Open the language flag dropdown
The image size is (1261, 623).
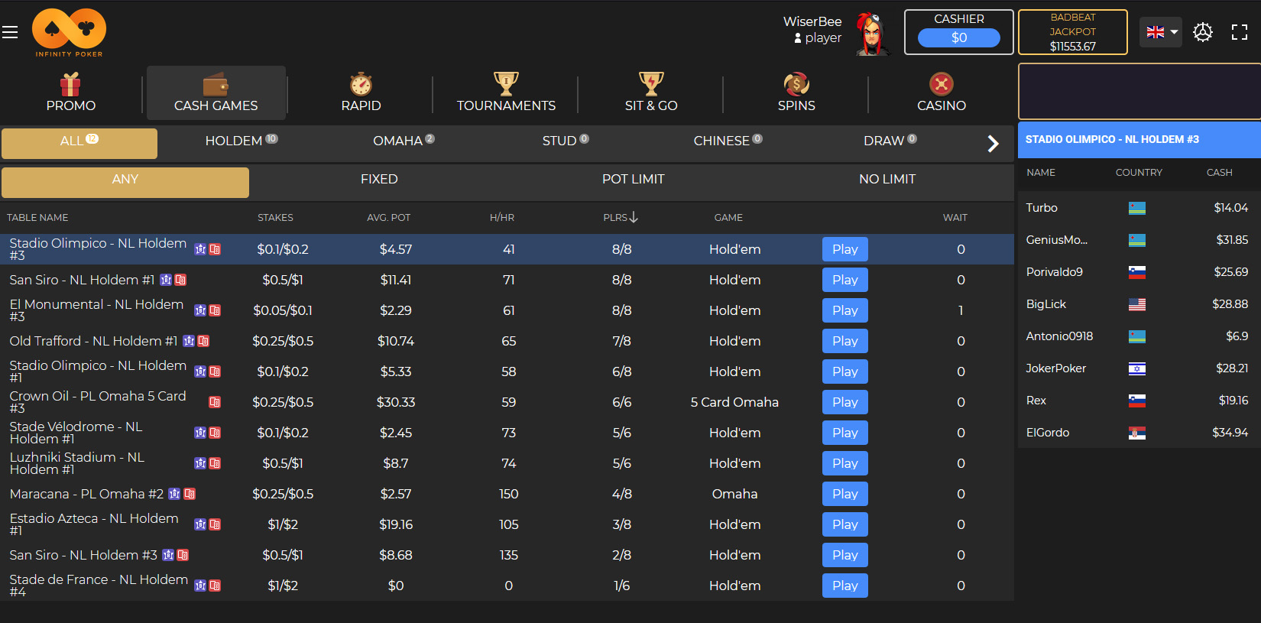[1160, 32]
